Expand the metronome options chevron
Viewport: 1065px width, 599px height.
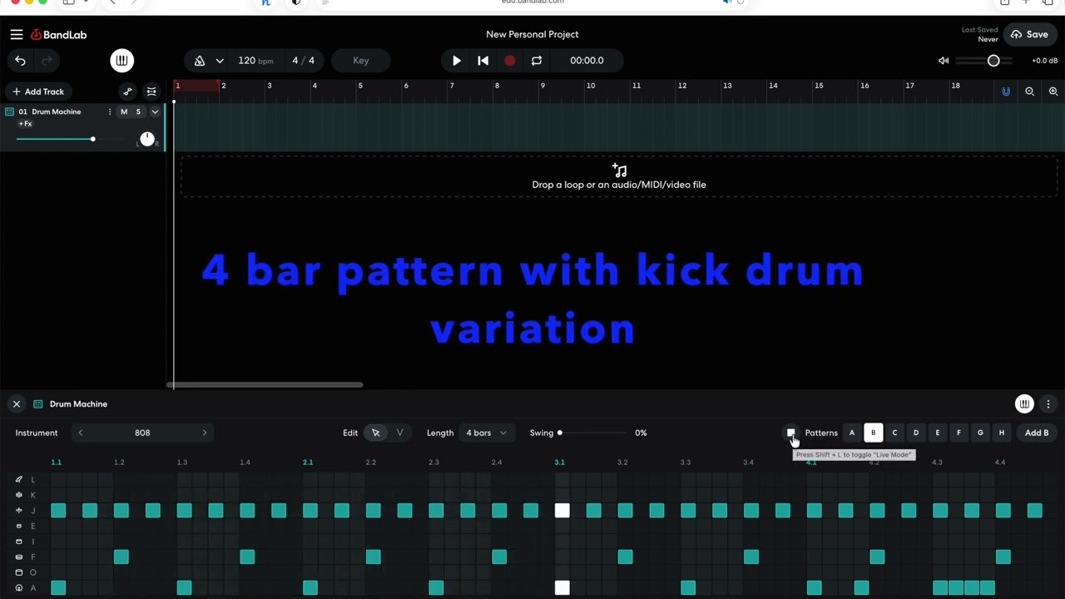(x=220, y=61)
